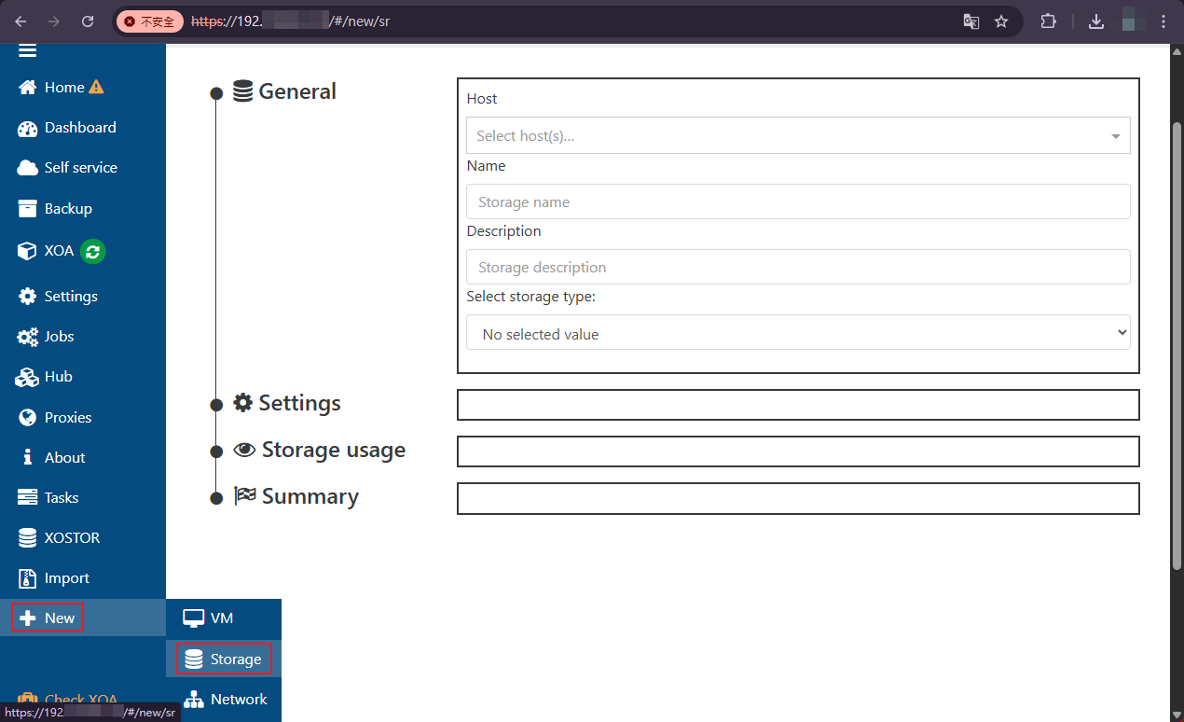
Task: Click the XOA cube icon
Action: click(x=27, y=251)
